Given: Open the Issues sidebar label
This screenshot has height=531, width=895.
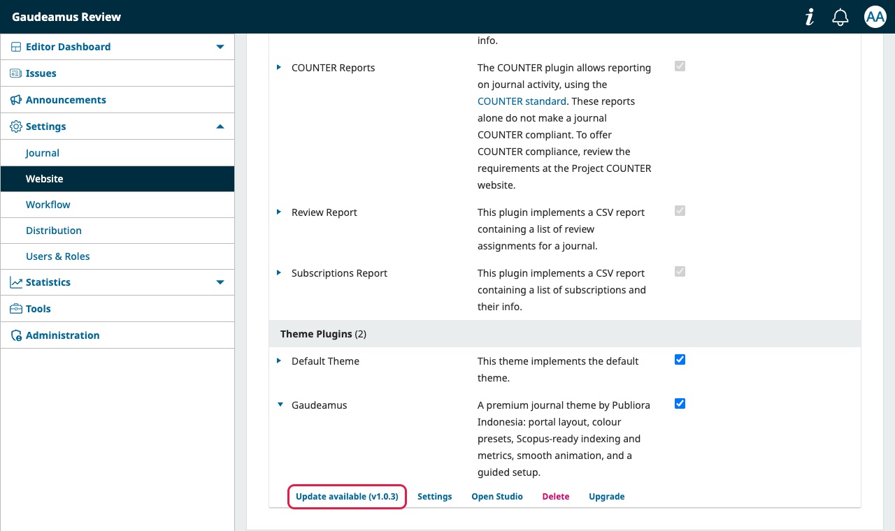Looking at the screenshot, I should coord(41,73).
